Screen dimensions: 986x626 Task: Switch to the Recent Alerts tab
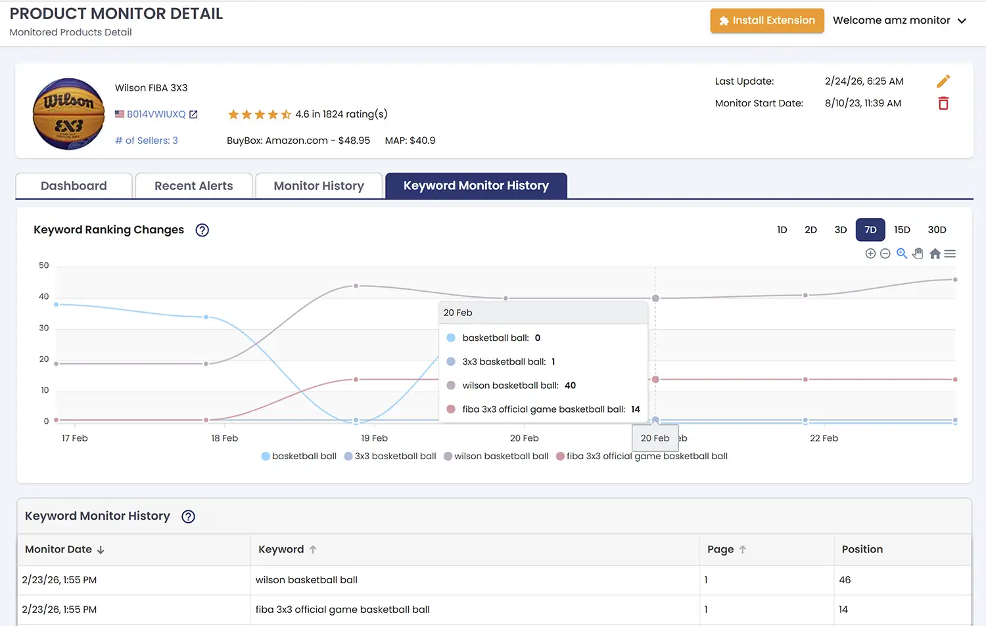tap(194, 186)
